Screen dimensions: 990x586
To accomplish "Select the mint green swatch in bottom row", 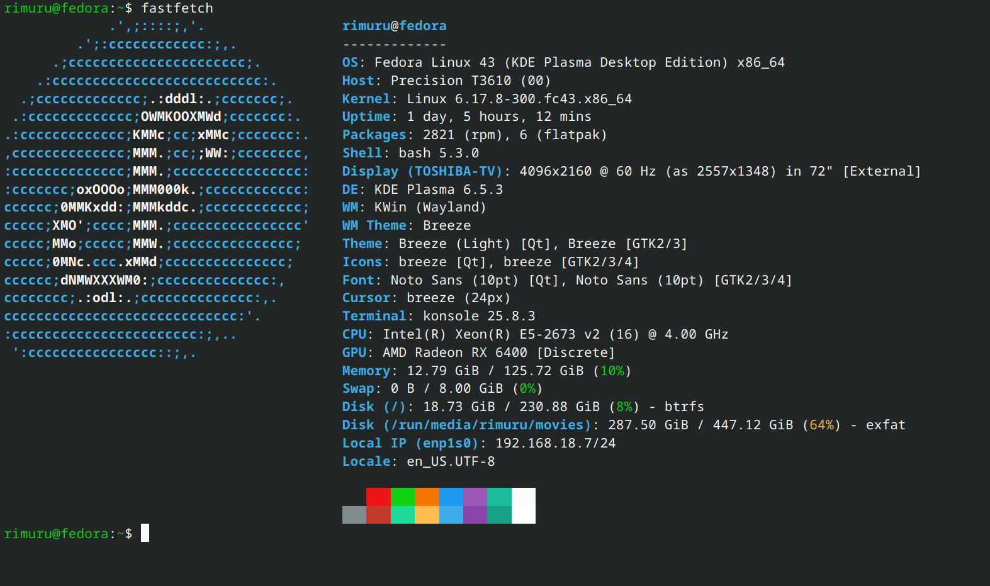I will 403,515.
